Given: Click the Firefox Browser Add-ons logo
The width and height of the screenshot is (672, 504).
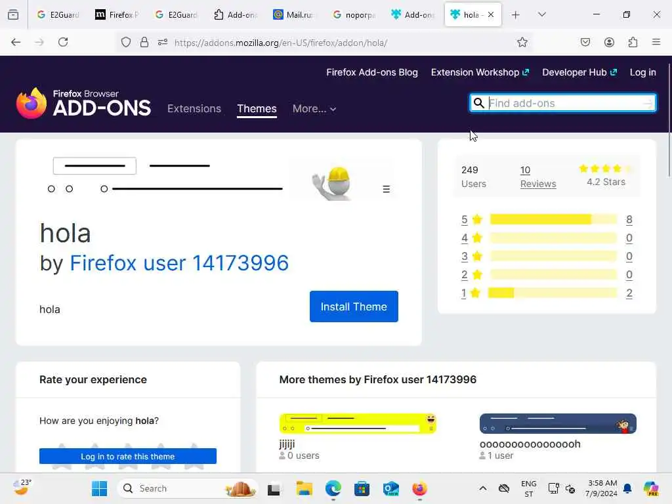Looking at the screenshot, I should point(83,103).
